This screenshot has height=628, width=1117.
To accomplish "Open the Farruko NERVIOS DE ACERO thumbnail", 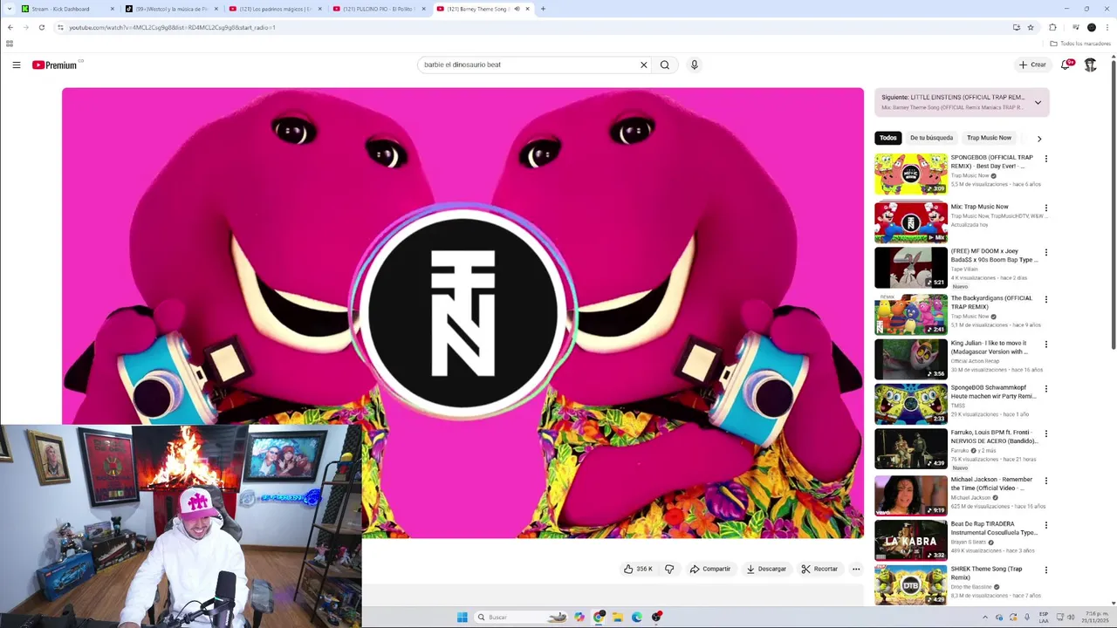I will 911,448.
